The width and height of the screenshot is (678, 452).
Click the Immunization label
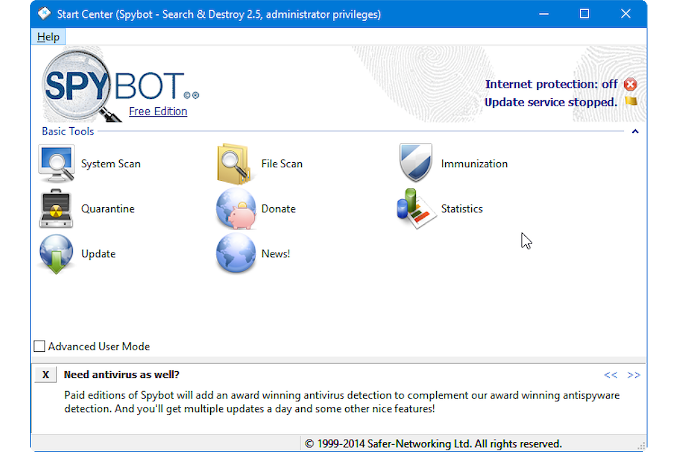[x=475, y=164]
